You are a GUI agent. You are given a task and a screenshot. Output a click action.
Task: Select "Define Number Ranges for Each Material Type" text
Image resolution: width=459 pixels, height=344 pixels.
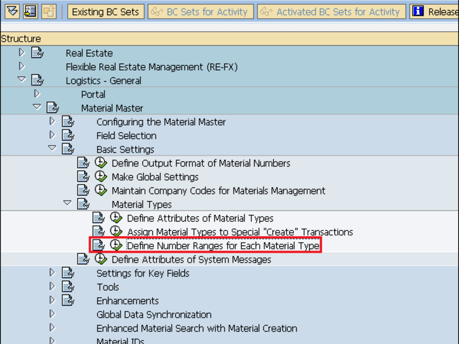pyautogui.click(x=223, y=246)
